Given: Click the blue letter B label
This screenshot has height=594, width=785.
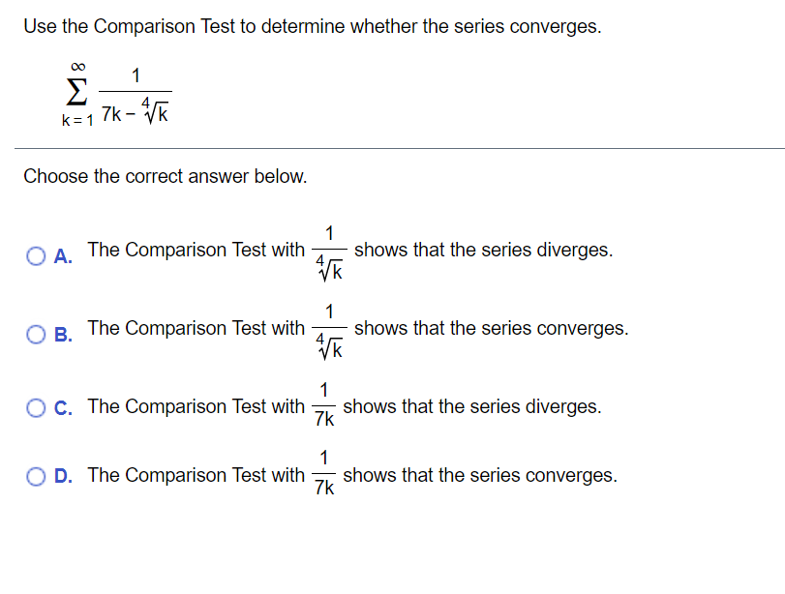Looking at the screenshot, I should click(x=62, y=335).
